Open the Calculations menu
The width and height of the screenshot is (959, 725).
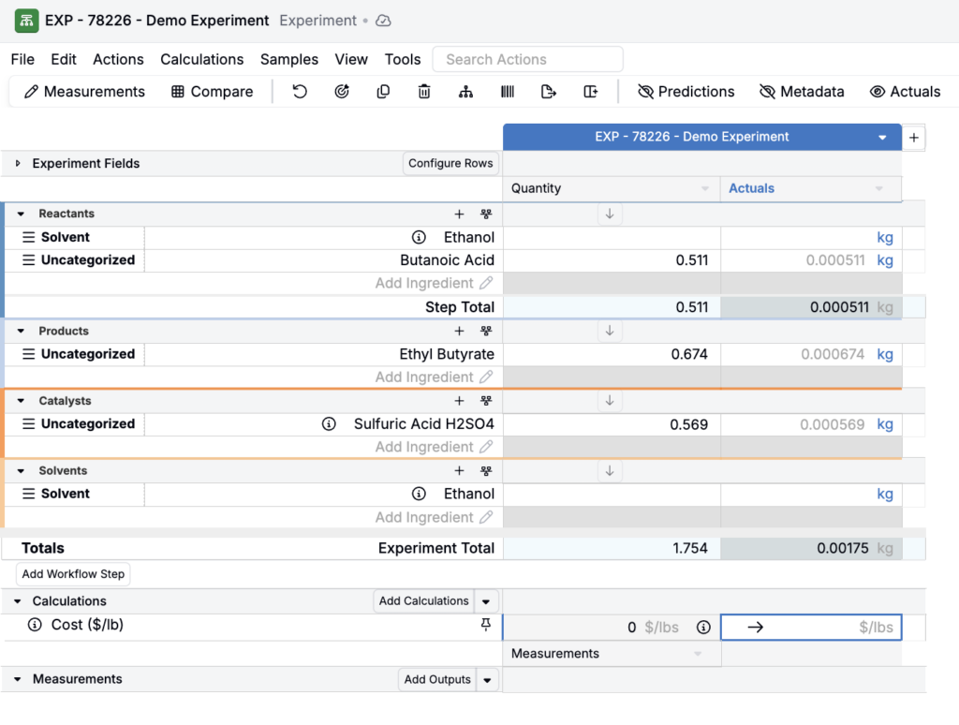tap(202, 59)
